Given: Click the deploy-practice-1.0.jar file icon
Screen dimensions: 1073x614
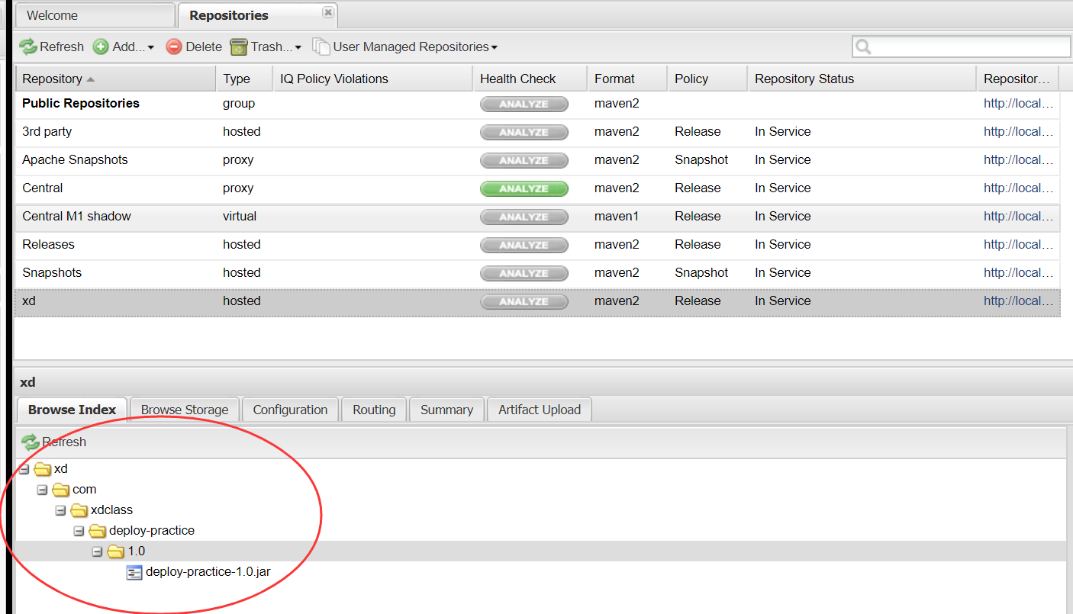Looking at the screenshot, I should pos(134,572).
